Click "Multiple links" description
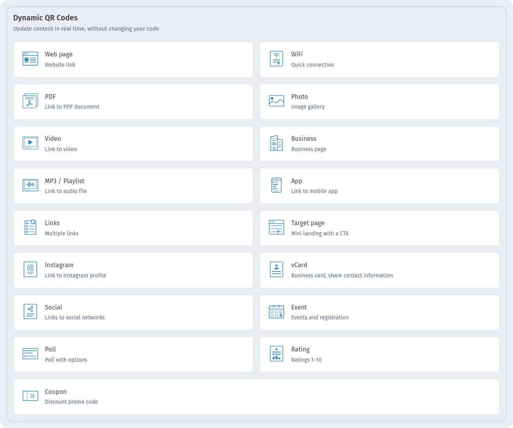 62,233
